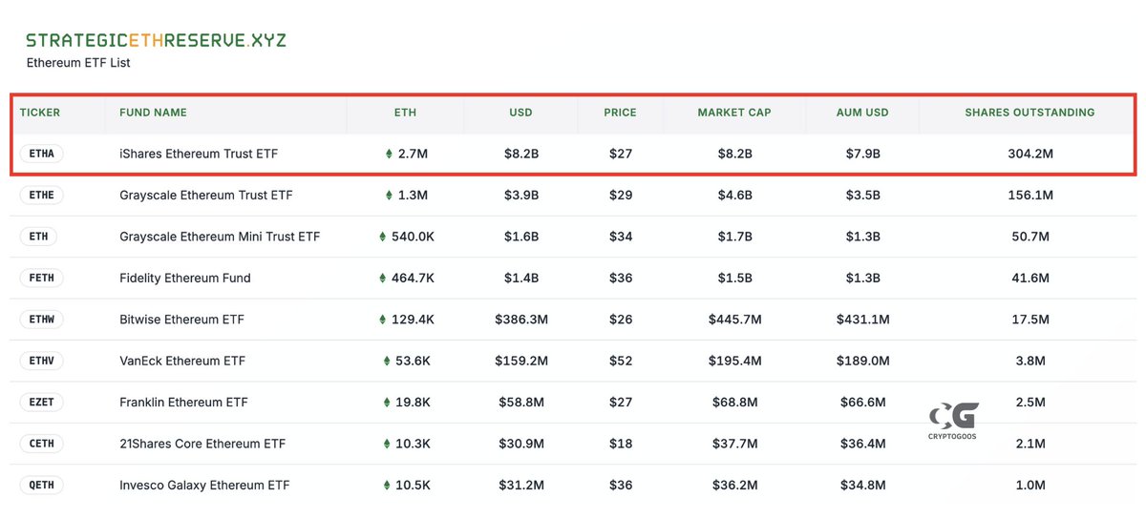
Task: Open the StrategicETHReserve.xyz site logo
Action: (156, 41)
